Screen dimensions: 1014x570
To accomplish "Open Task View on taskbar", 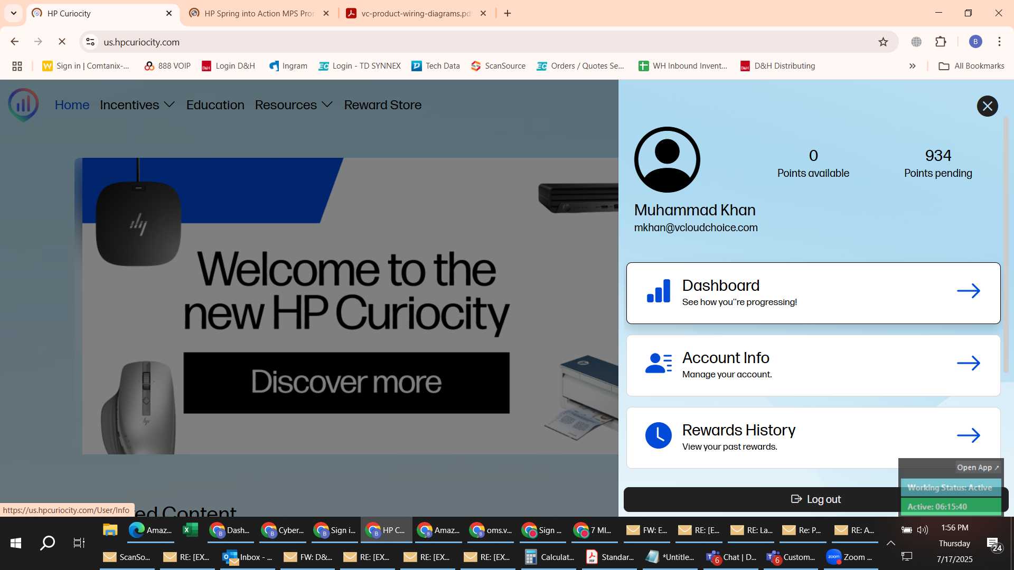I will coord(79,543).
